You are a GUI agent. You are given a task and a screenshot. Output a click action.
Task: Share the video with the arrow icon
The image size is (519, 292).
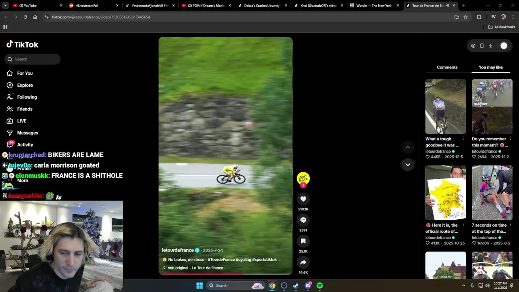(303, 262)
